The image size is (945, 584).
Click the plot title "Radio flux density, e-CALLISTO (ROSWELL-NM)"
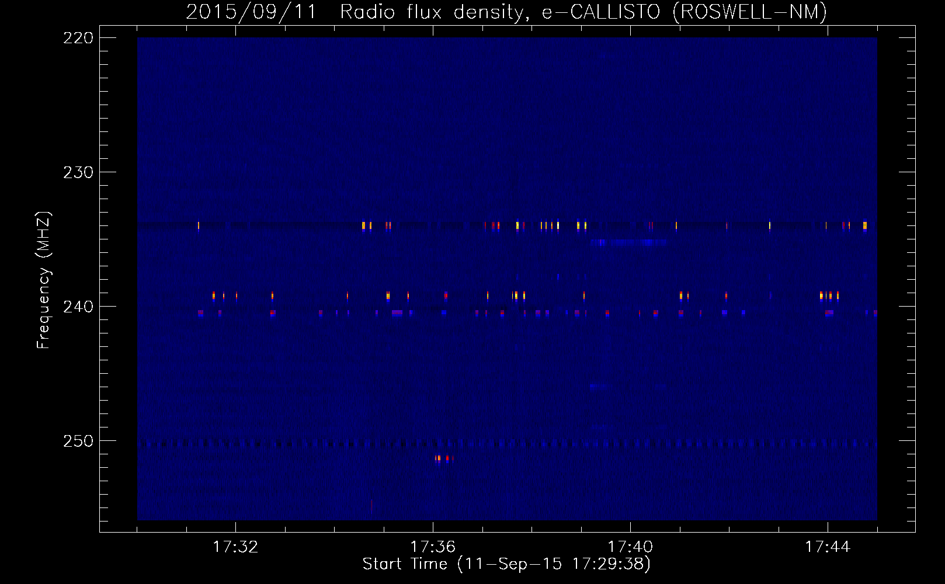[583, 12]
